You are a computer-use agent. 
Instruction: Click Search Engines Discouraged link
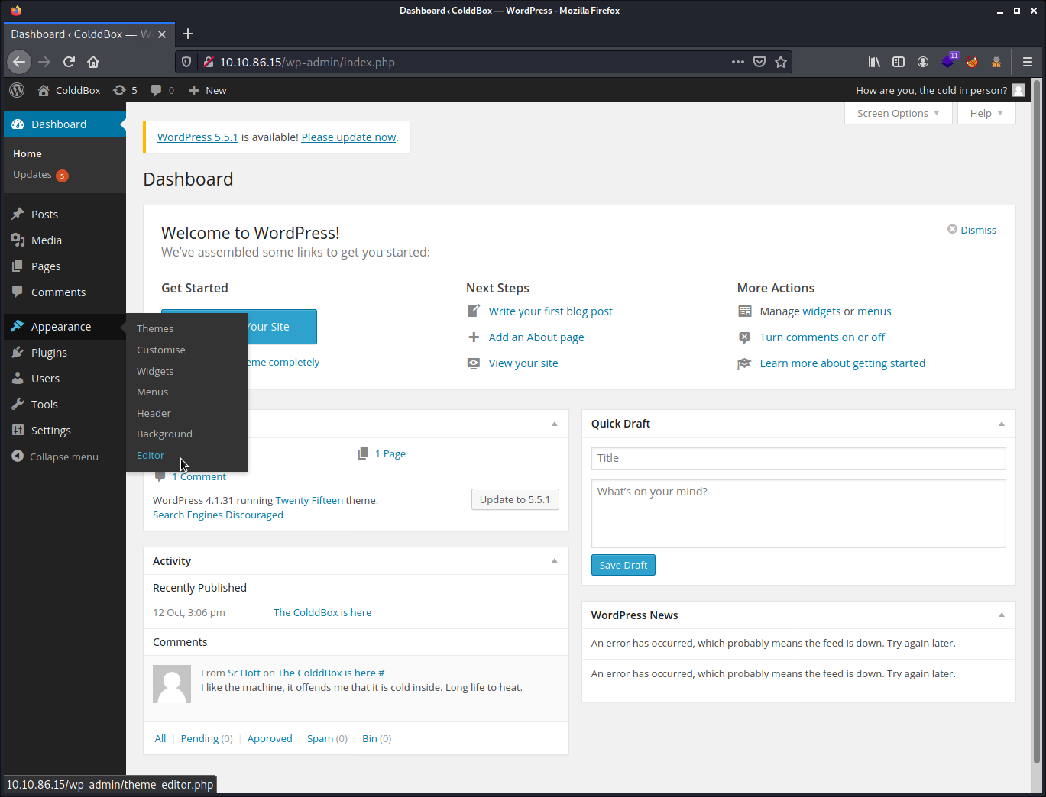(x=218, y=515)
